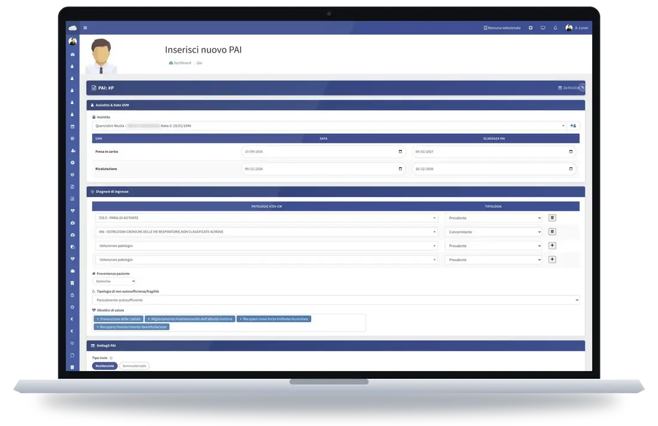Viewport: 658px width, 426px height.
Task: Open the 332.0 - PARALISI AGITANTE dropdown
Action: click(x=266, y=218)
